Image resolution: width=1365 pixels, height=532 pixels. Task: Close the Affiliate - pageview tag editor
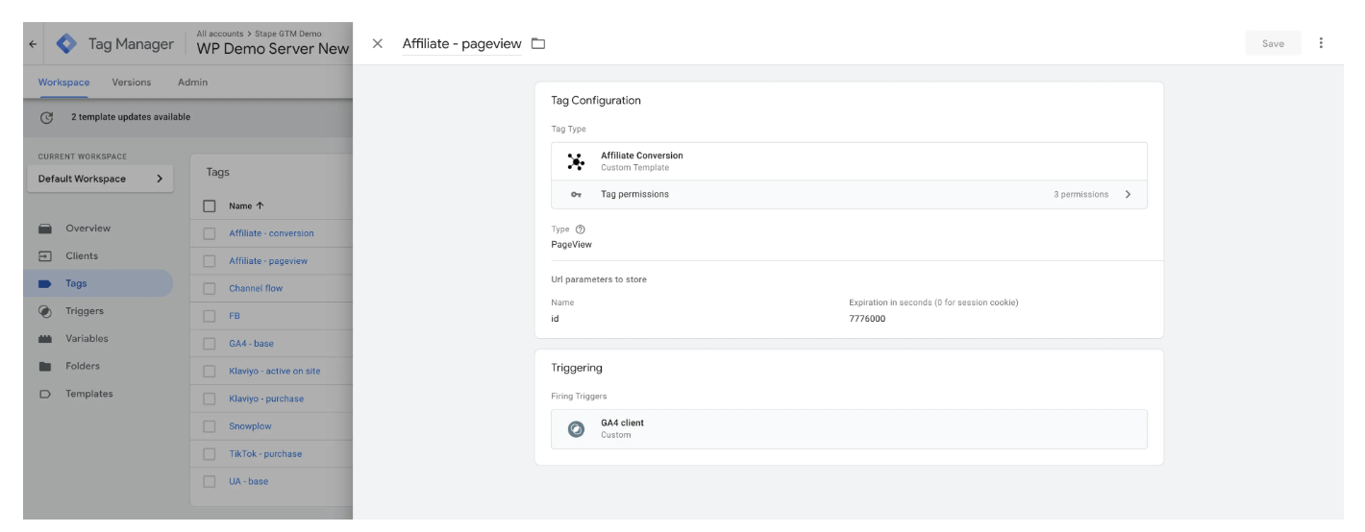tap(378, 44)
